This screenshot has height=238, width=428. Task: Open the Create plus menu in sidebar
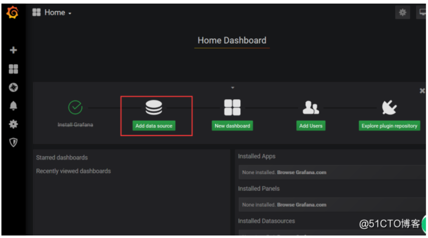[x=13, y=50]
